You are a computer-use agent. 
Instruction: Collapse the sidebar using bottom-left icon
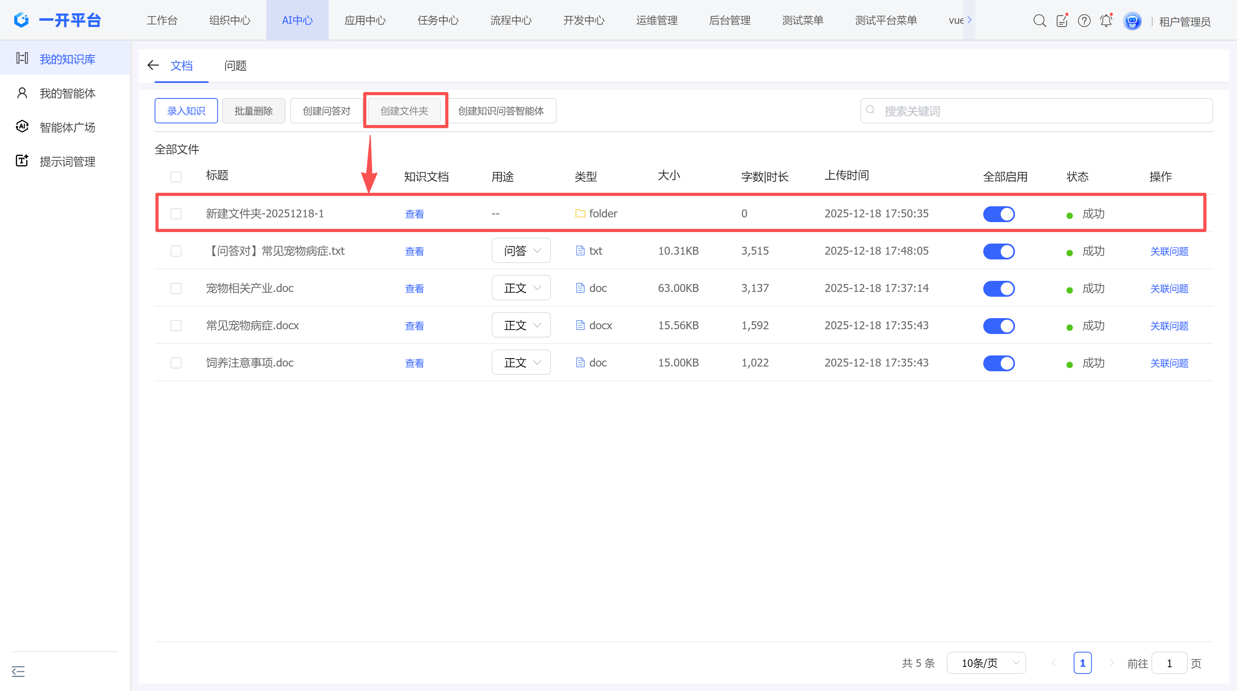18,671
